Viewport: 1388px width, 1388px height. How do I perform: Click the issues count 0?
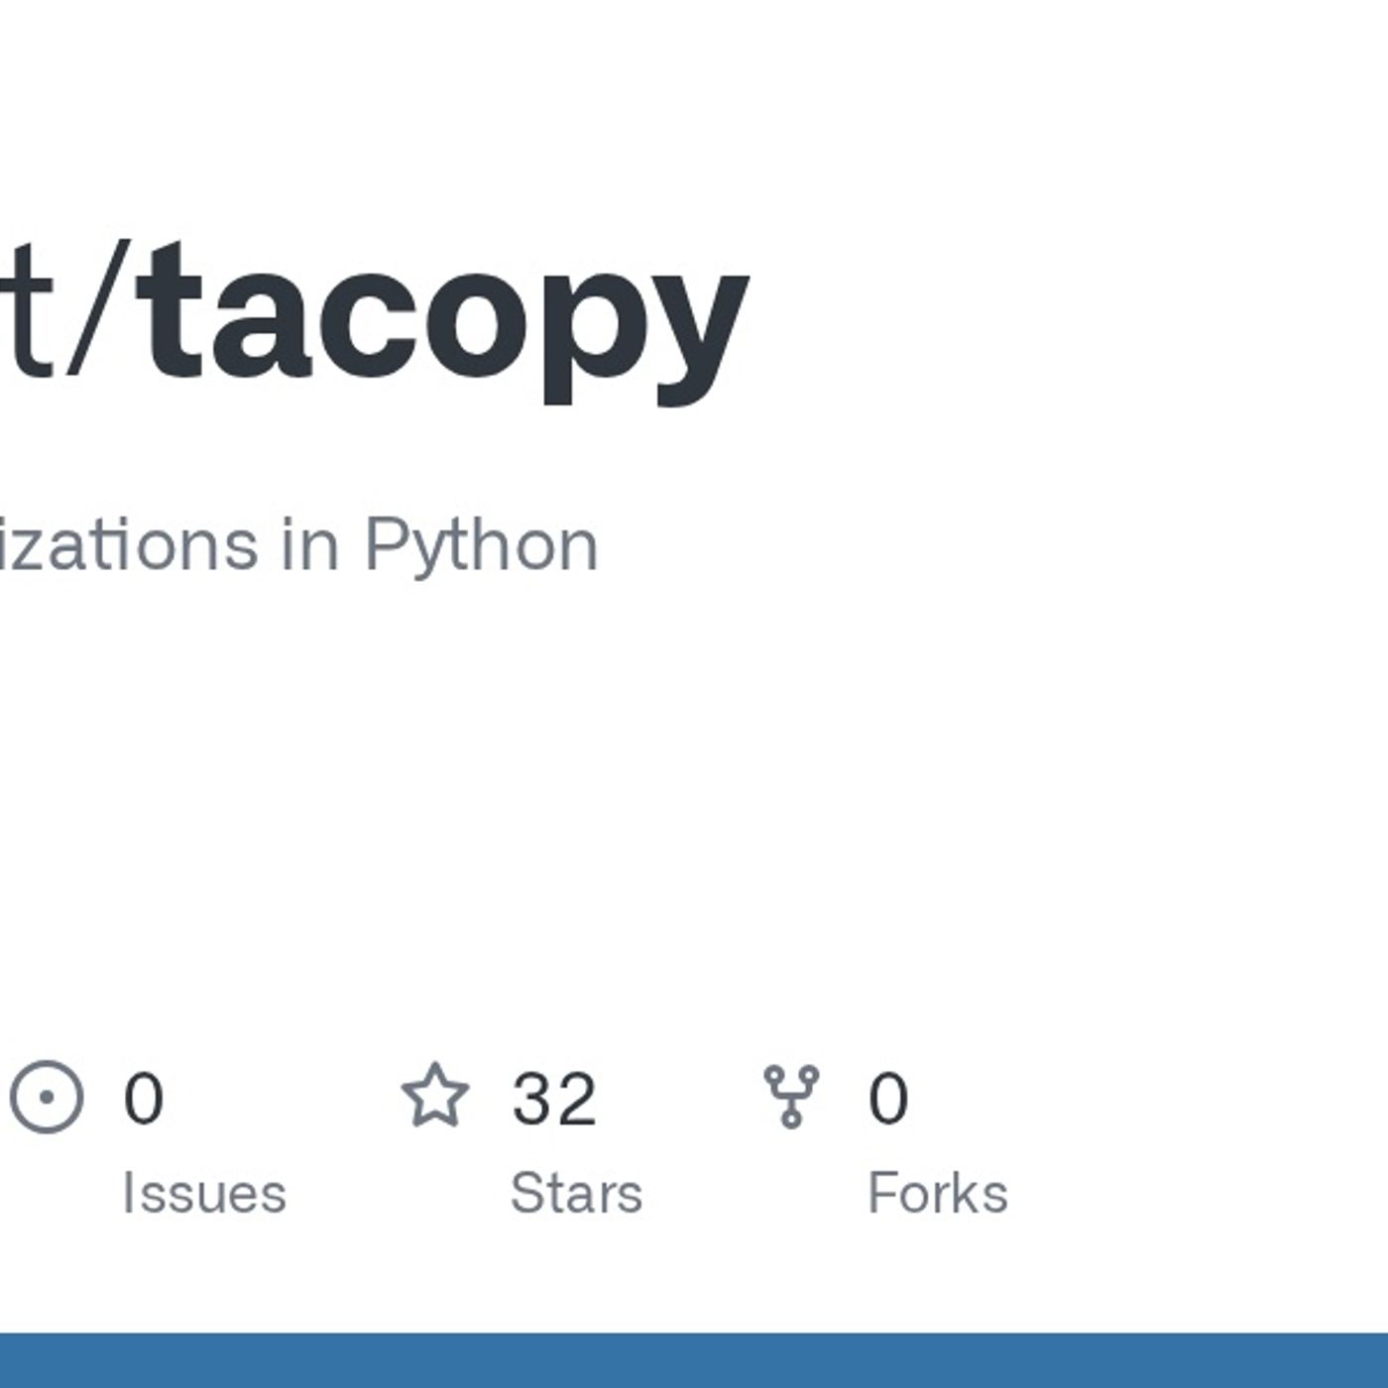(143, 1099)
